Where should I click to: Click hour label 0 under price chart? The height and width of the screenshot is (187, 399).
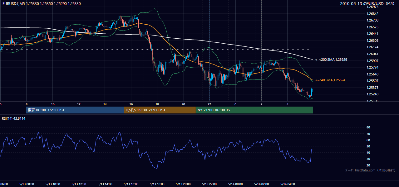pyautogui.click(x=235, y=104)
